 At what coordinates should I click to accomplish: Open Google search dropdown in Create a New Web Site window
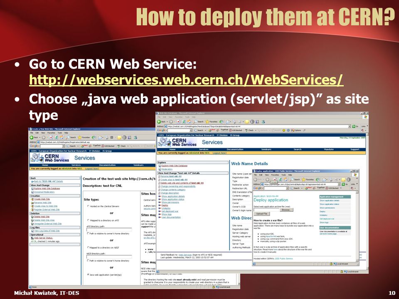(63, 146)
